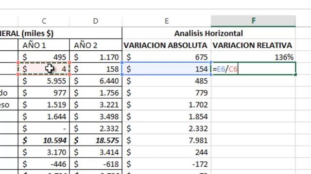Click the AÑO 2 header cell
The height and width of the screenshot is (174, 311).
coord(96,45)
